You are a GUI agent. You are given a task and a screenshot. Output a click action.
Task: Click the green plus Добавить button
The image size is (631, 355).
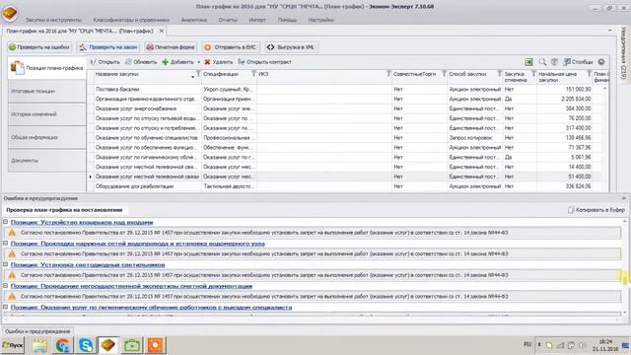point(177,62)
